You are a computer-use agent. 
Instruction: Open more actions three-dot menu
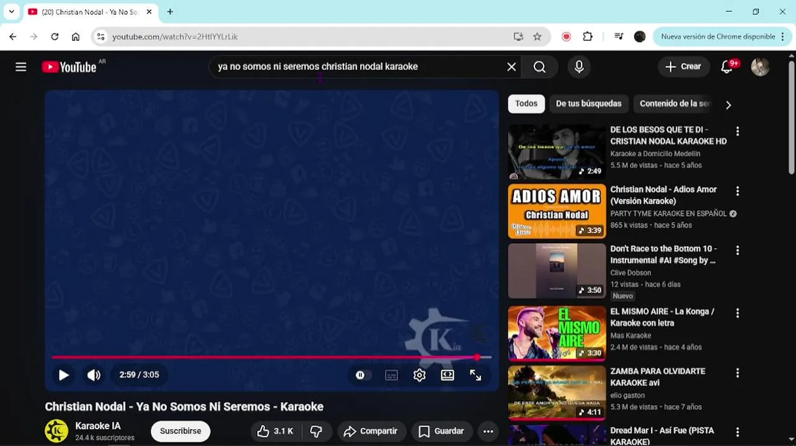[x=488, y=431]
